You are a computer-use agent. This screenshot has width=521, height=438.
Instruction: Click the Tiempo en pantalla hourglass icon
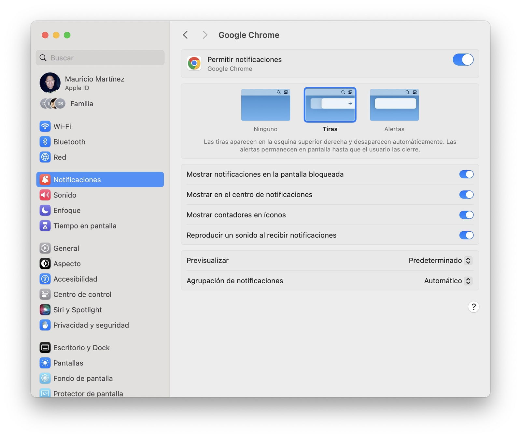point(45,226)
